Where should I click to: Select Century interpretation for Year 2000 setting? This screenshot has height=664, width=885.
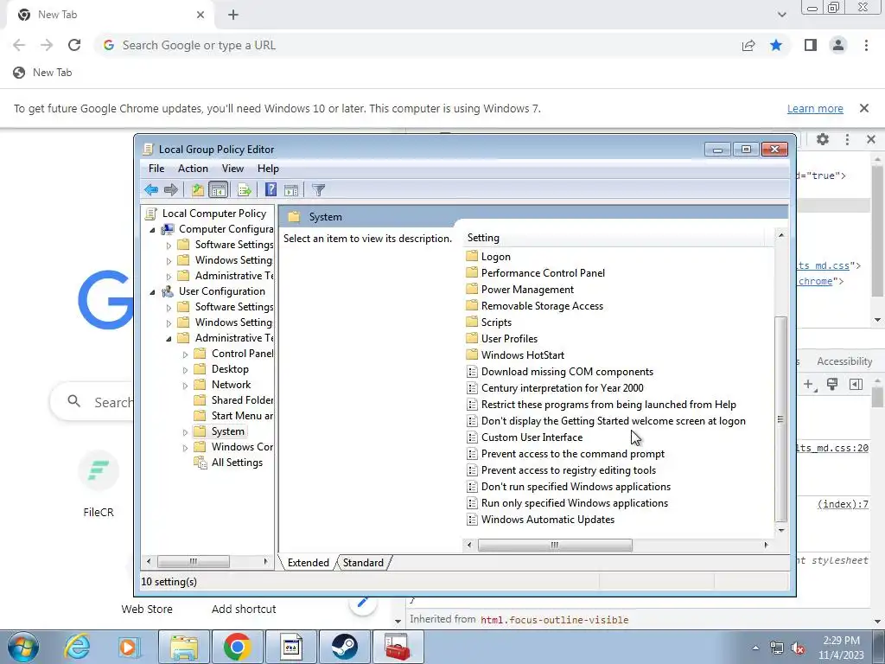point(562,388)
